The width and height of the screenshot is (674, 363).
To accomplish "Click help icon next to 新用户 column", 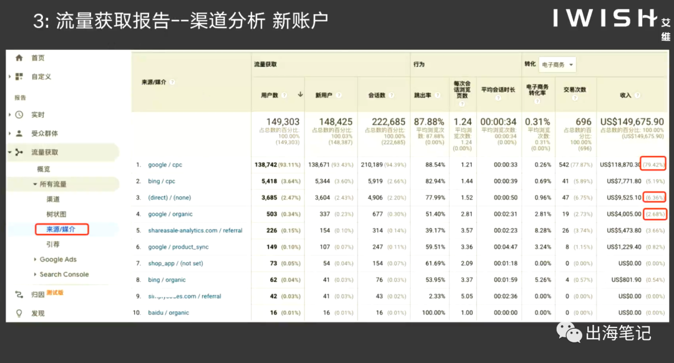I will click(x=339, y=94).
